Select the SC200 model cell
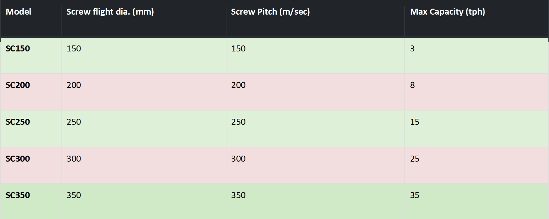549x219 pixels. pyautogui.click(x=18, y=85)
